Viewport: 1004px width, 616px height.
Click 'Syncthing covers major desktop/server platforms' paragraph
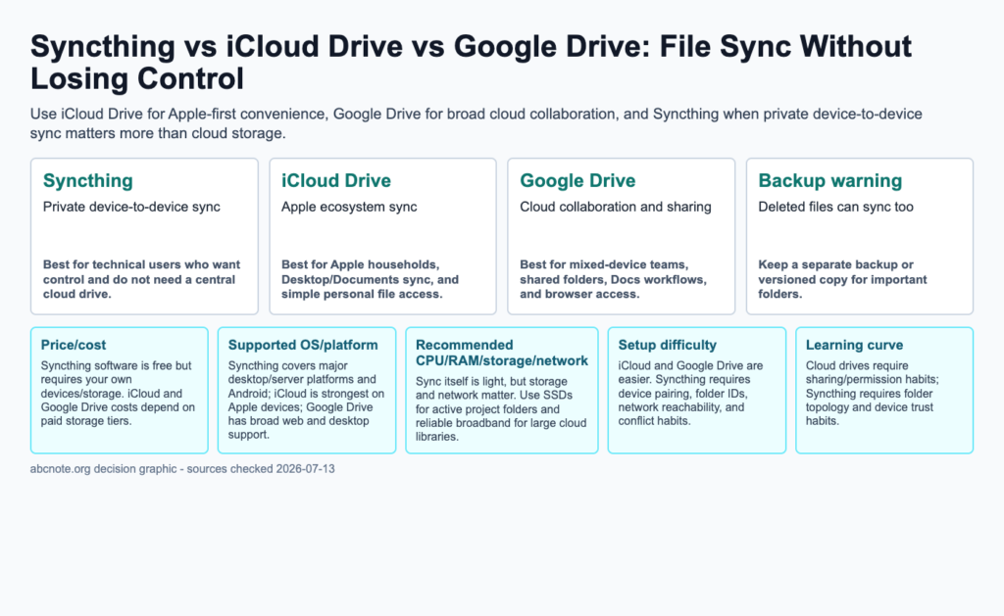(x=306, y=400)
